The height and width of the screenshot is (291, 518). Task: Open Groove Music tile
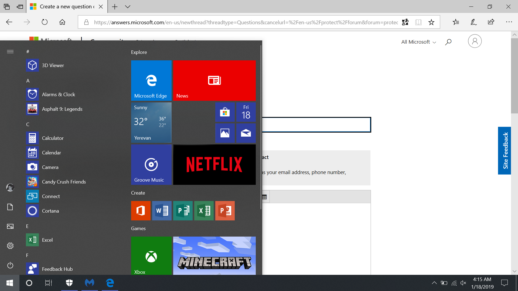tap(151, 165)
